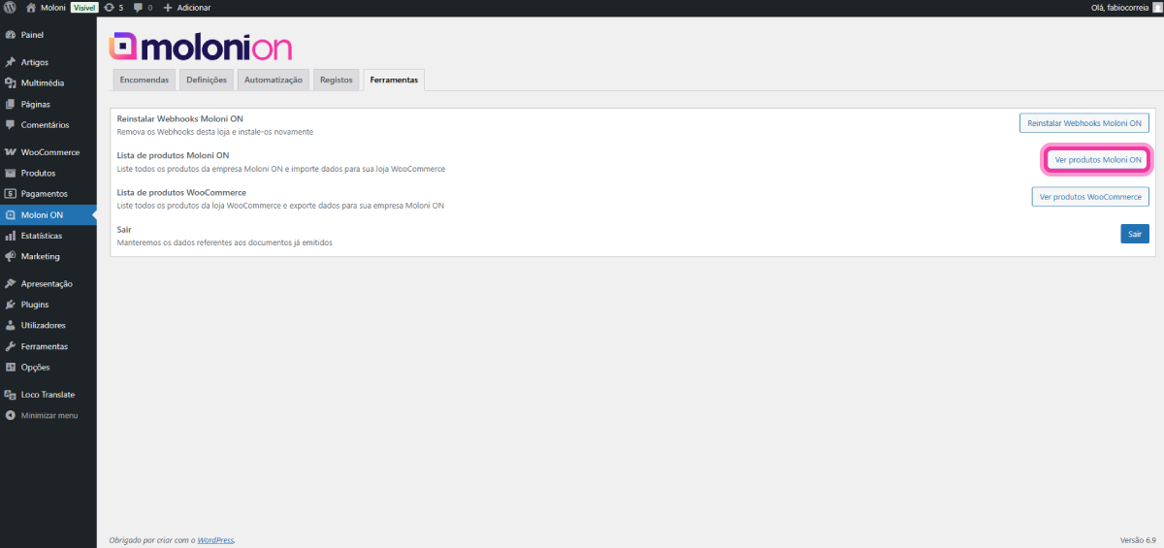The image size is (1164, 548).
Task: Follow the WordPress footer link
Action: point(216,540)
